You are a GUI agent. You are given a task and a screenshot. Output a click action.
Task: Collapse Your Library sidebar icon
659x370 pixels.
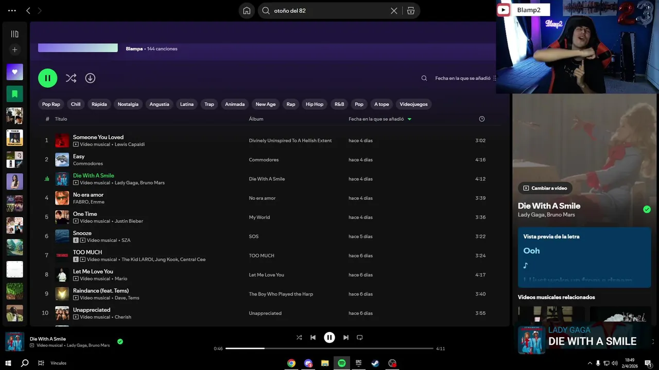point(14,34)
